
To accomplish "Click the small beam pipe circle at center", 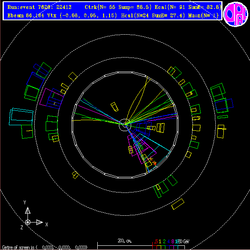I will tap(125, 125).
